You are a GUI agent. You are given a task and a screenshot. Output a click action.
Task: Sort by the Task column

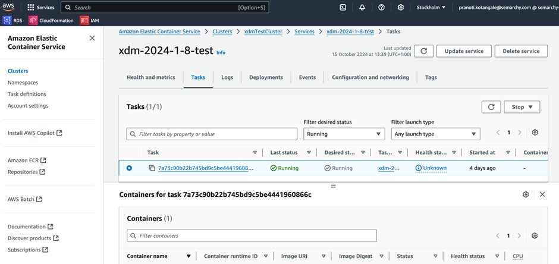pos(255,152)
